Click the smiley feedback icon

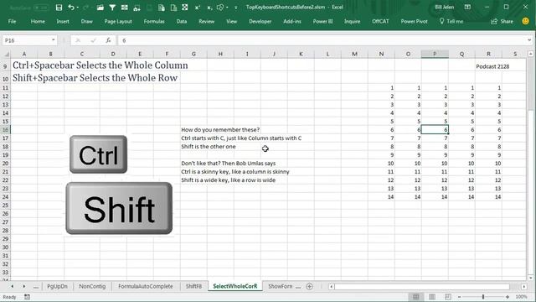coord(525,21)
